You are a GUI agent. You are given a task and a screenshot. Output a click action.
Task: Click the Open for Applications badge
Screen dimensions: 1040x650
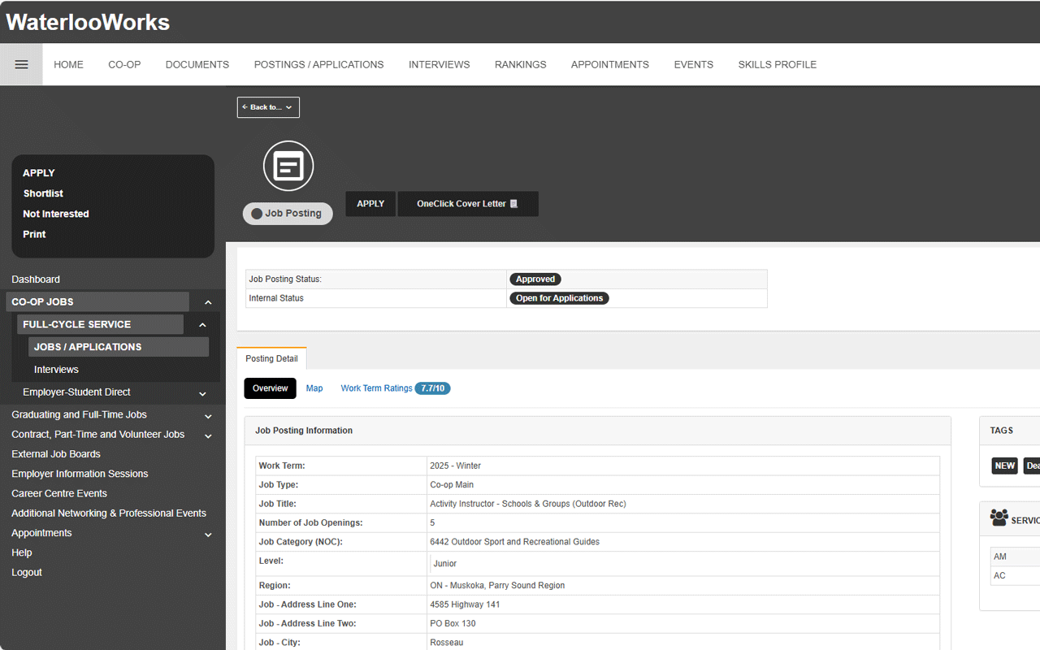[x=559, y=298]
